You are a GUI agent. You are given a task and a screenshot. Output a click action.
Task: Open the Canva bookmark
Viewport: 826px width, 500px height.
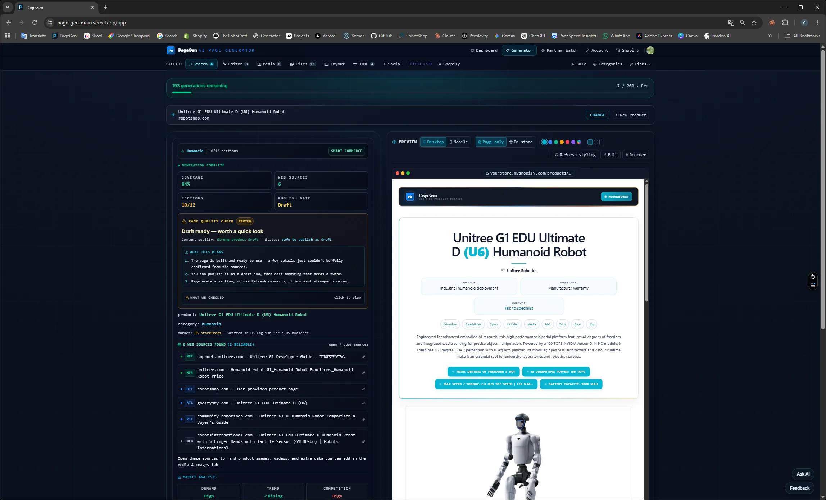click(688, 36)
